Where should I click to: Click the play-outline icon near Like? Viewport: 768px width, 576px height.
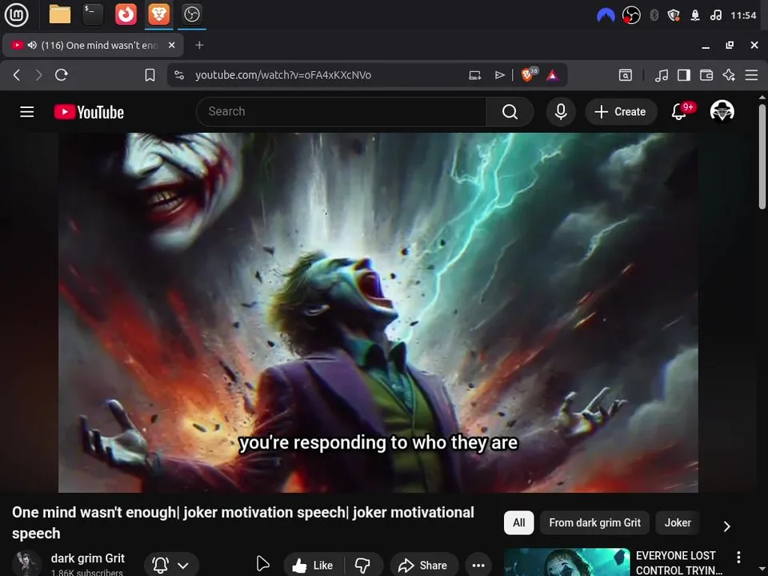pos(262,564)
